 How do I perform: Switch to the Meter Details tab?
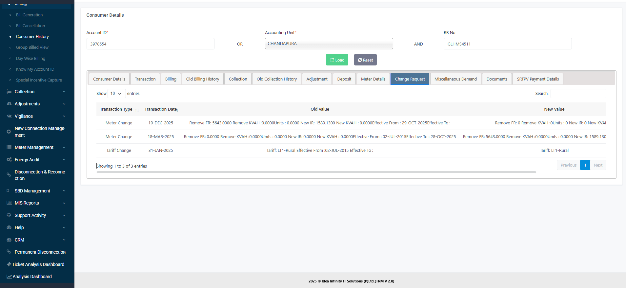coord(373,79)
